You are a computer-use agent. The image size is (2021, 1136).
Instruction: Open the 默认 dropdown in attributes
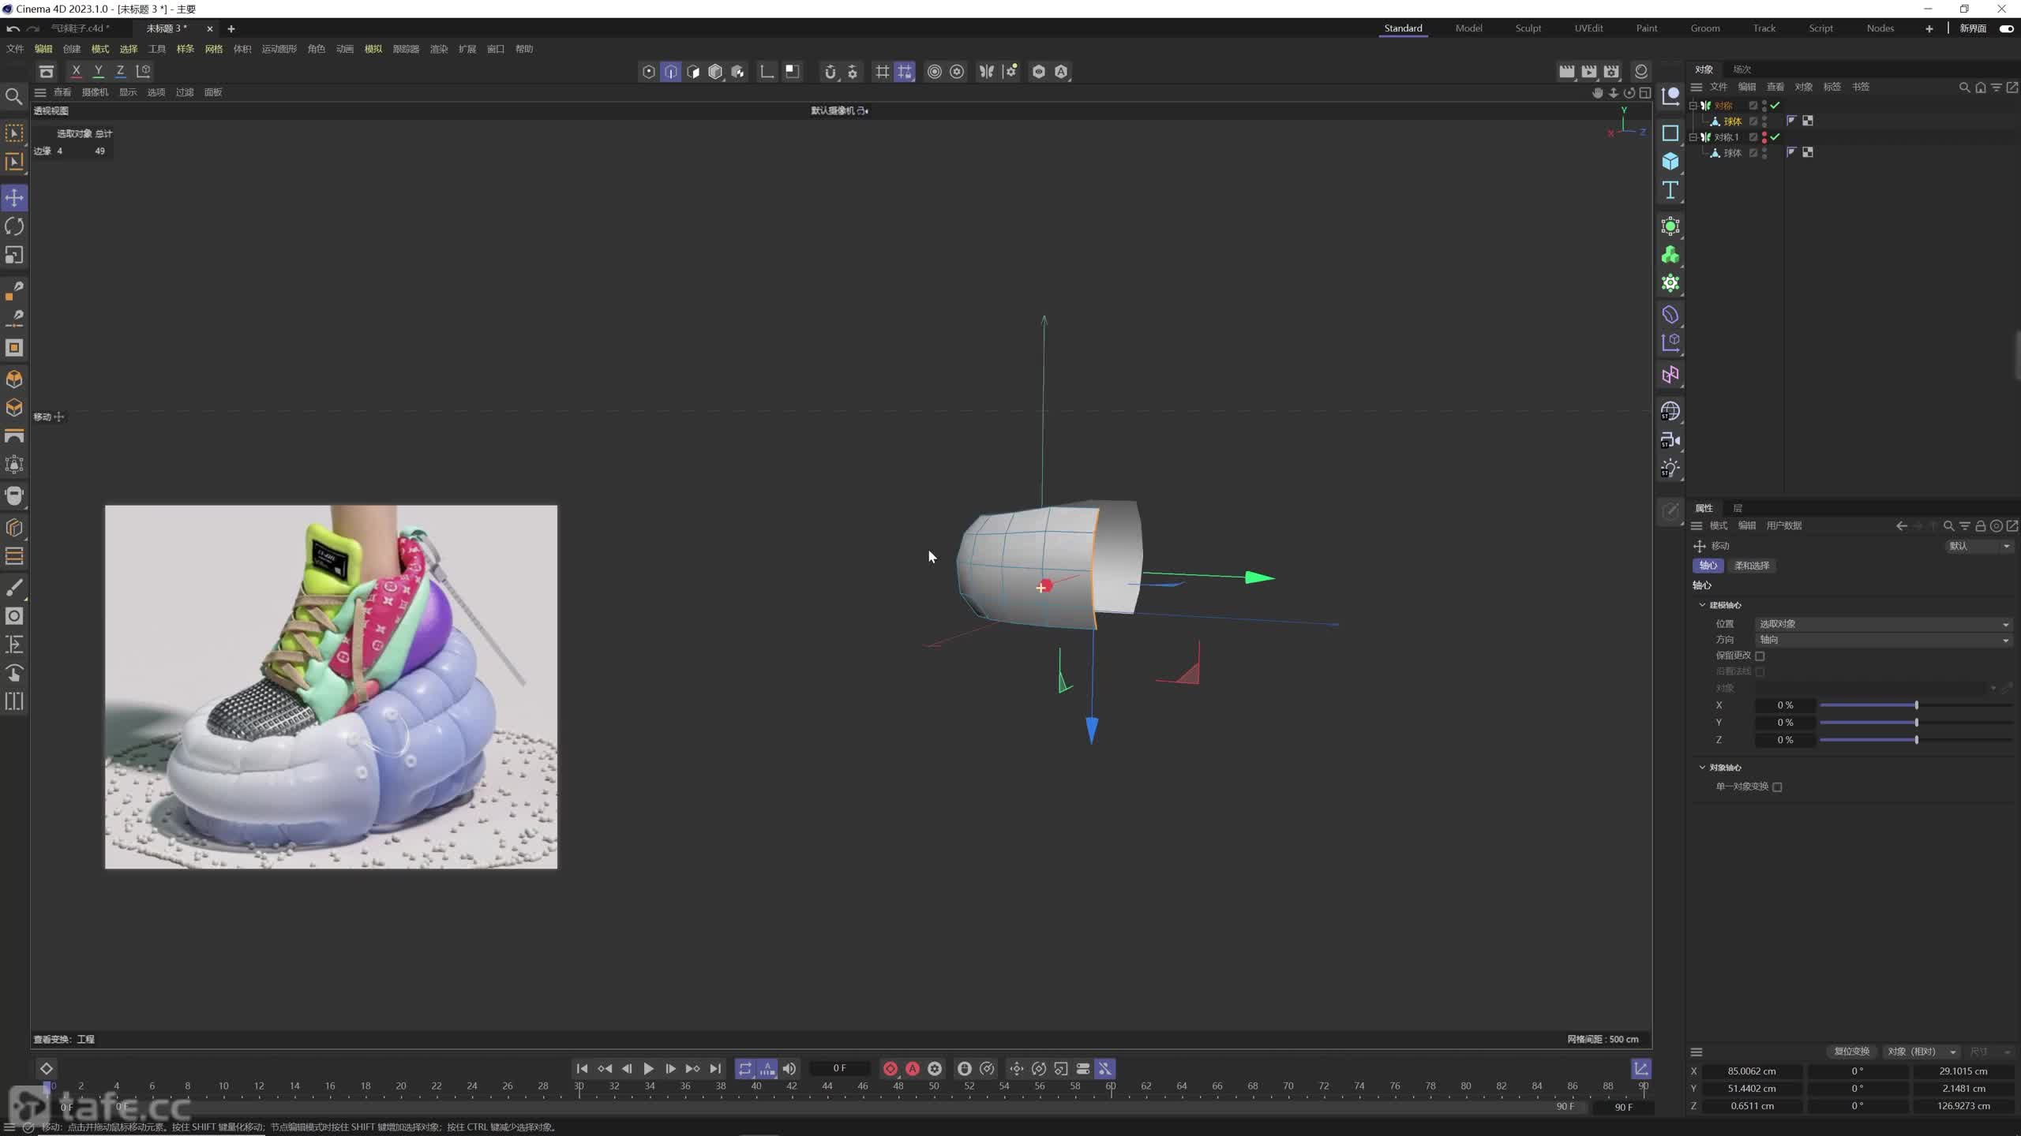point(1979,546)
